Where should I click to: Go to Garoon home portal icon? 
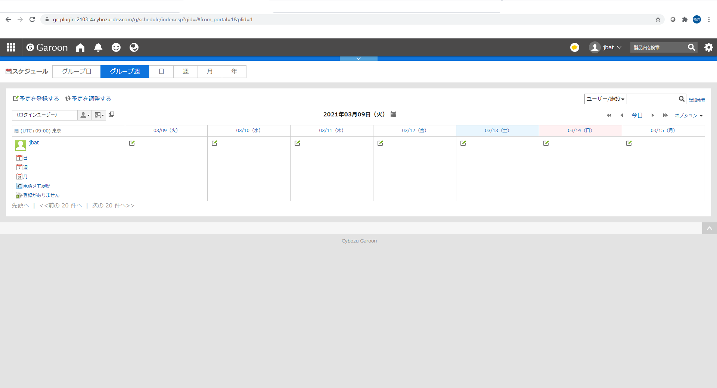(x=80, y=47)
